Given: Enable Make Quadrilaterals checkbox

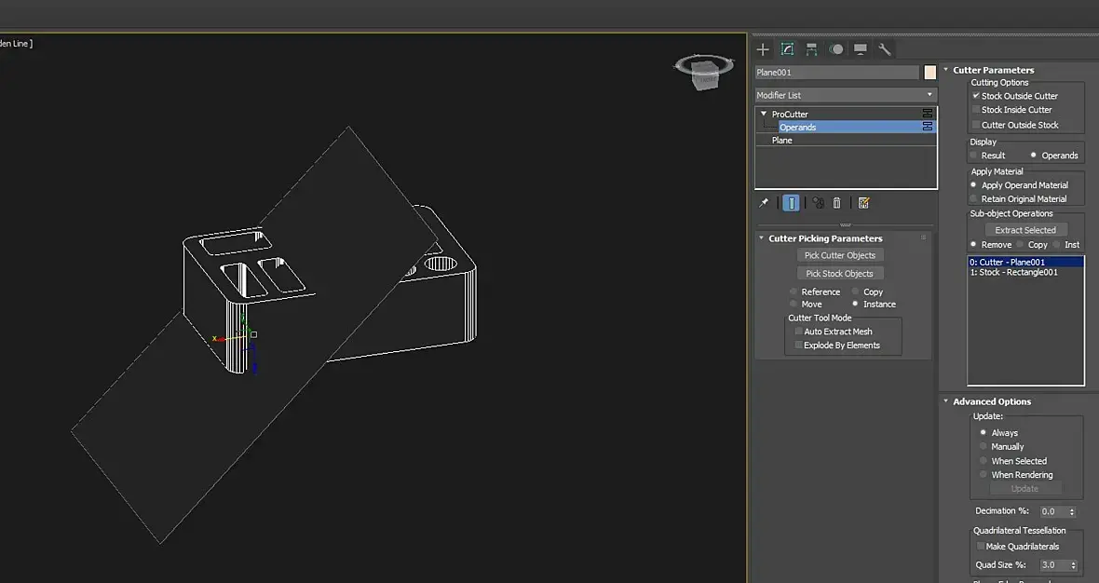Looking at the screenshot, I should click(981, 546).
